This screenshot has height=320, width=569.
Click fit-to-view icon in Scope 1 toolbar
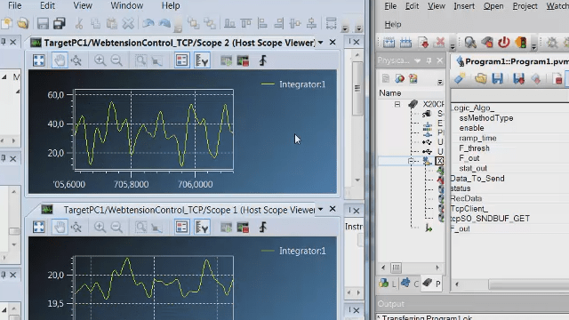(39, 228)
